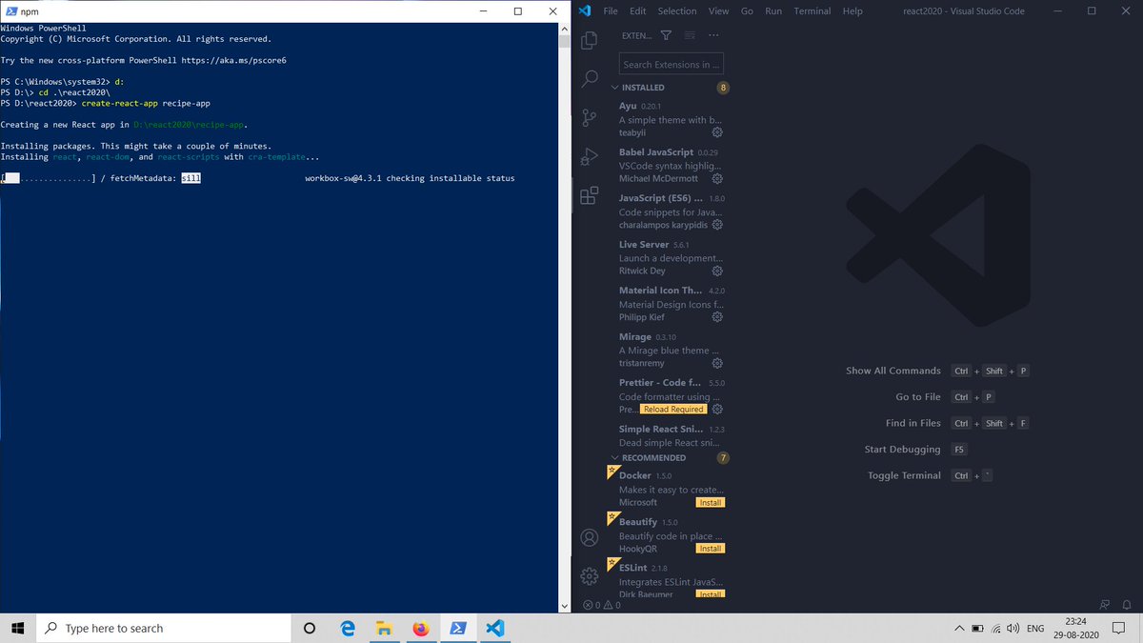Open manage gear for Babel JavaScript extension

717,179
